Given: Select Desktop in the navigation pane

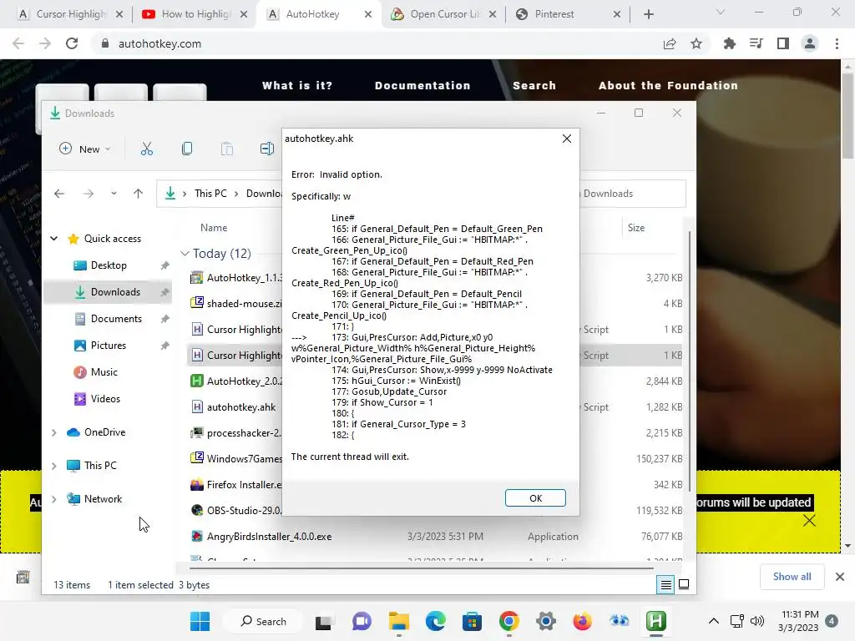Looking at the screenshot, I should point(109,265).
